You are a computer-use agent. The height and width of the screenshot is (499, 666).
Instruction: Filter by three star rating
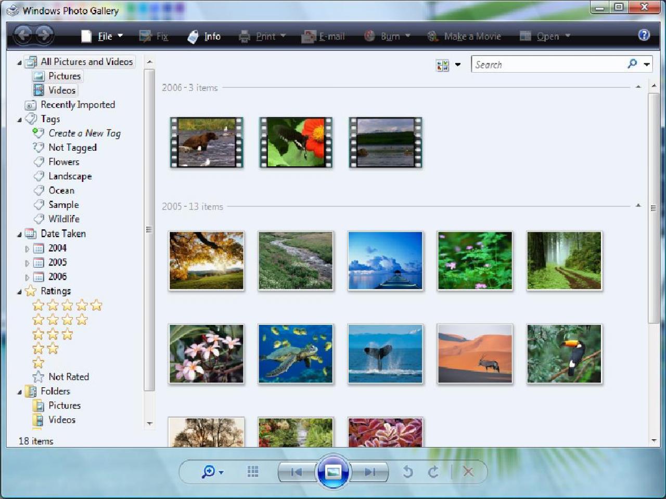point(53,334)
